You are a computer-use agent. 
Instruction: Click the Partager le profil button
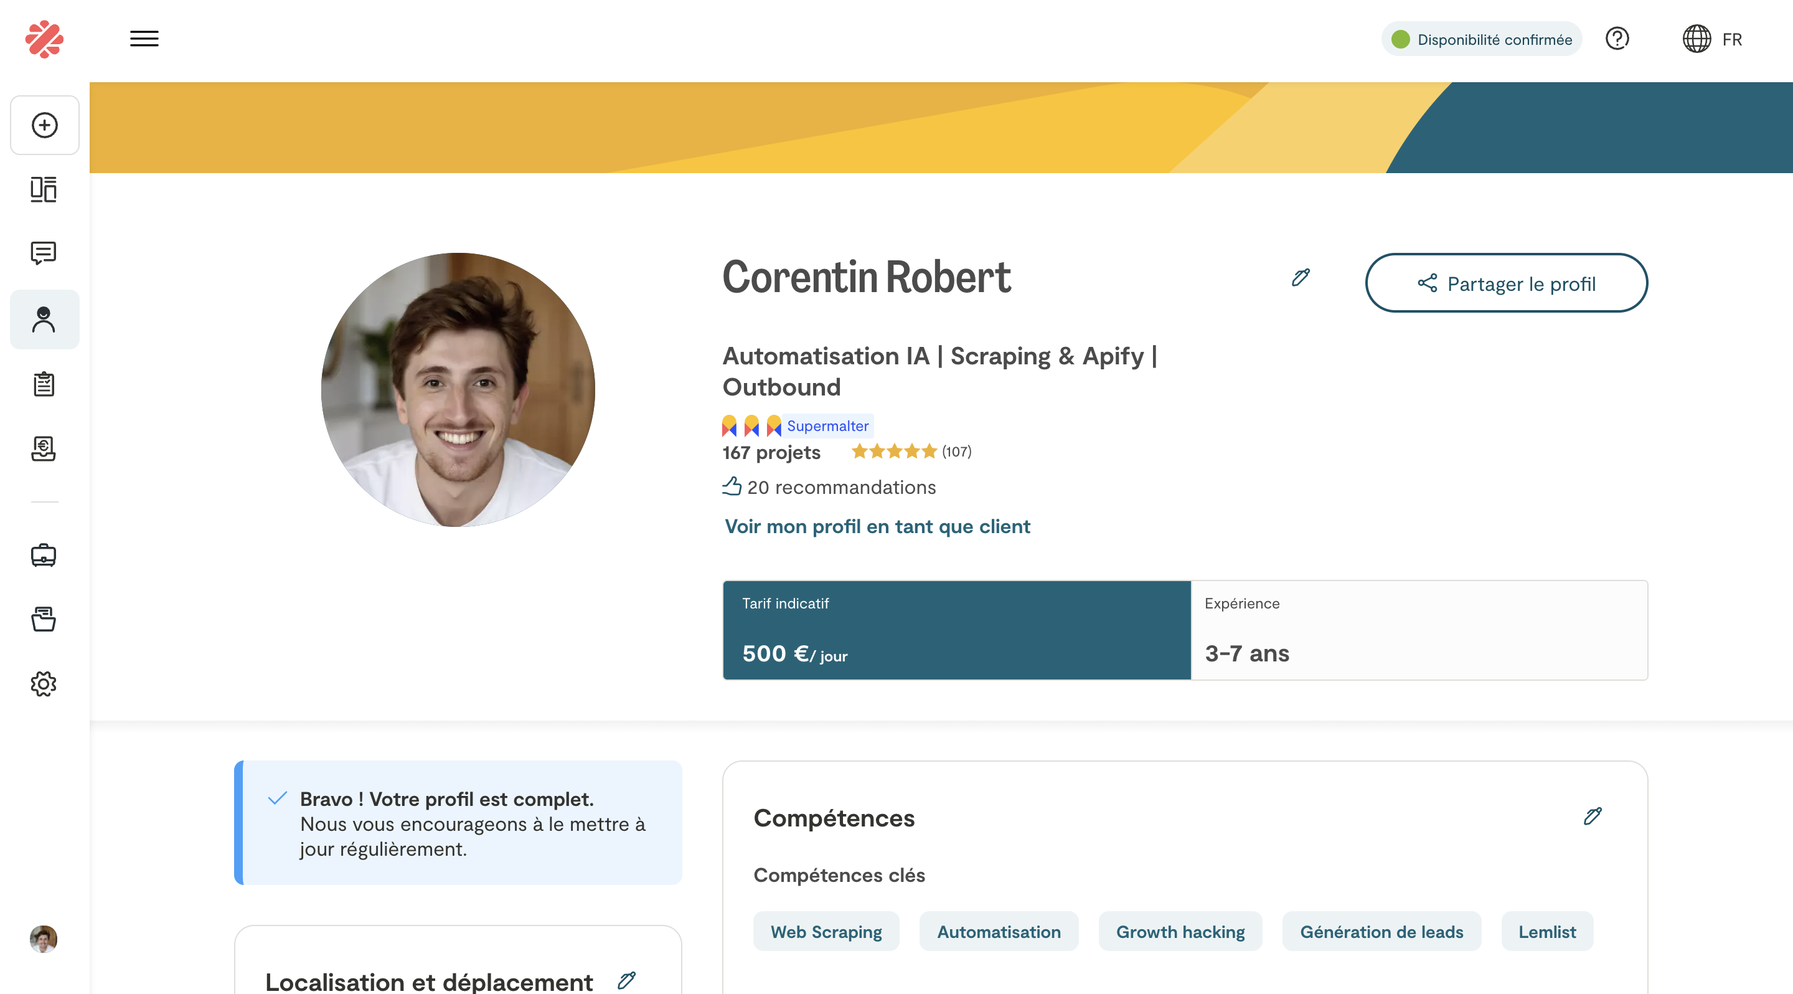[x=1506, y=283]
